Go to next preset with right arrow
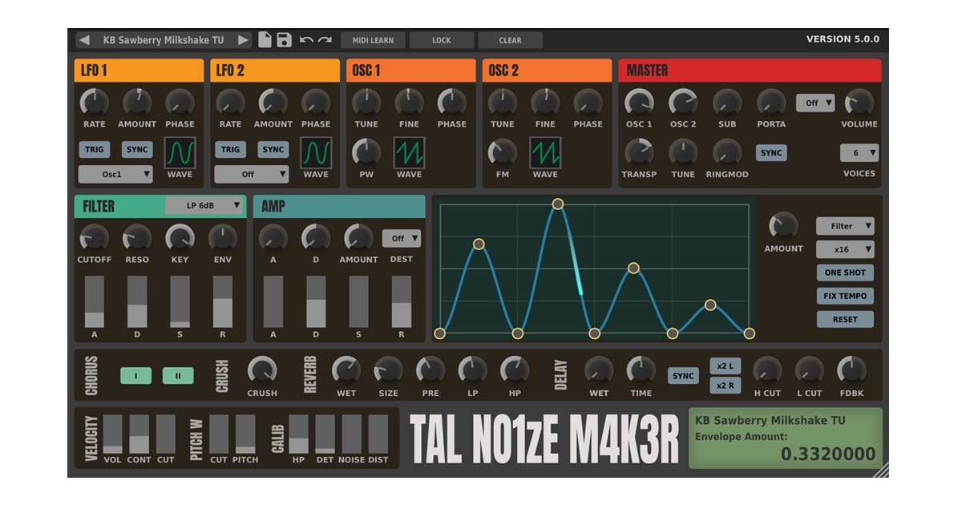Viewport: 962px width, 505px height. point(243,40)
